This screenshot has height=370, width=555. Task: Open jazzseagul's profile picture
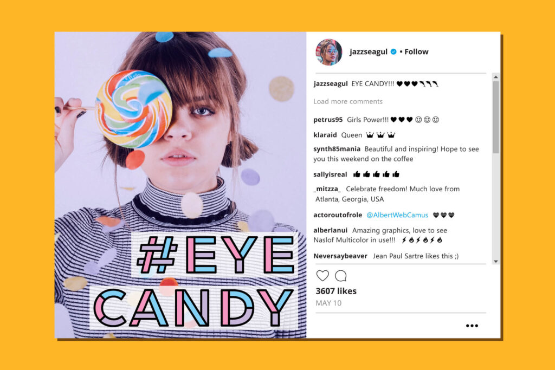coord(329,52)
